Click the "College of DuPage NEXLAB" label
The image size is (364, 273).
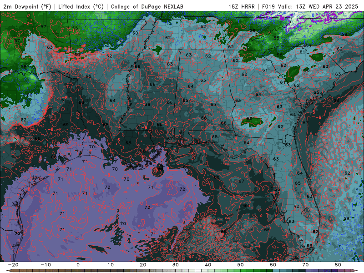coord(147,6)
